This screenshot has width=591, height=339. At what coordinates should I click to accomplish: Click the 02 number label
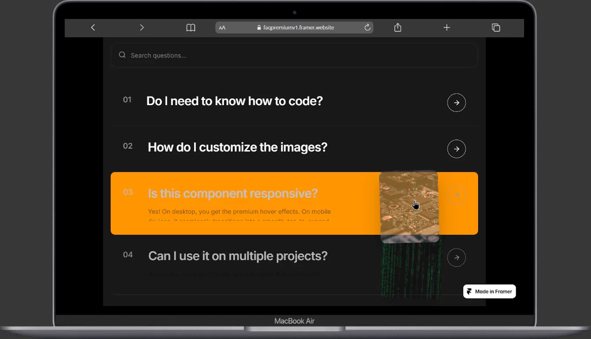[128, 146]
